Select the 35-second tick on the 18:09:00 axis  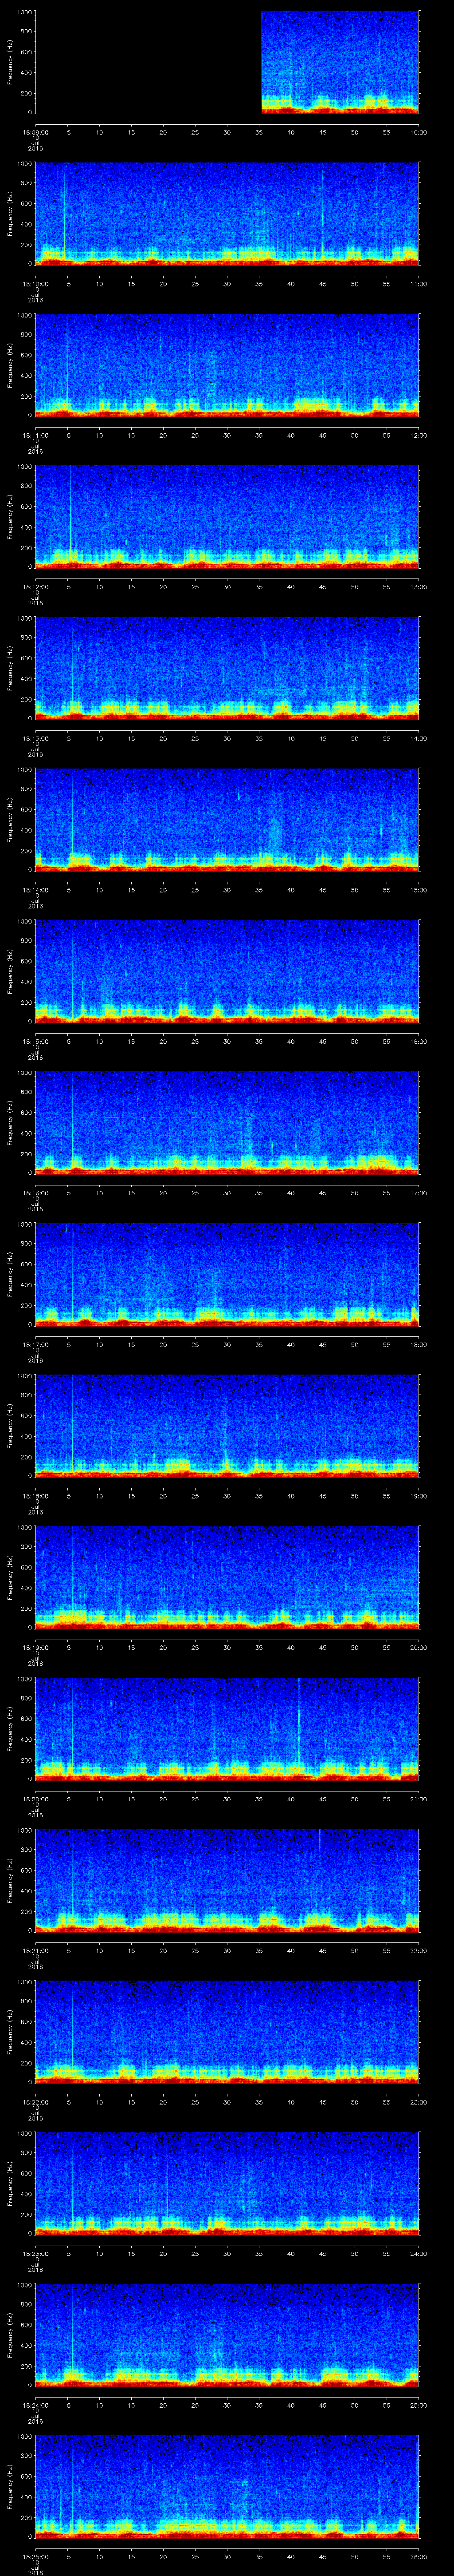[x=259, y=132]
